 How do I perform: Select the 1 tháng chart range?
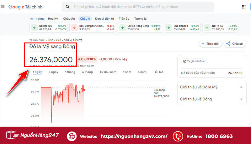(x=70, y=72)
